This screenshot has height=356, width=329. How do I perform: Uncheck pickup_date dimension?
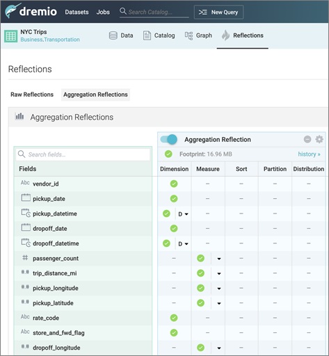click(174, 199)
